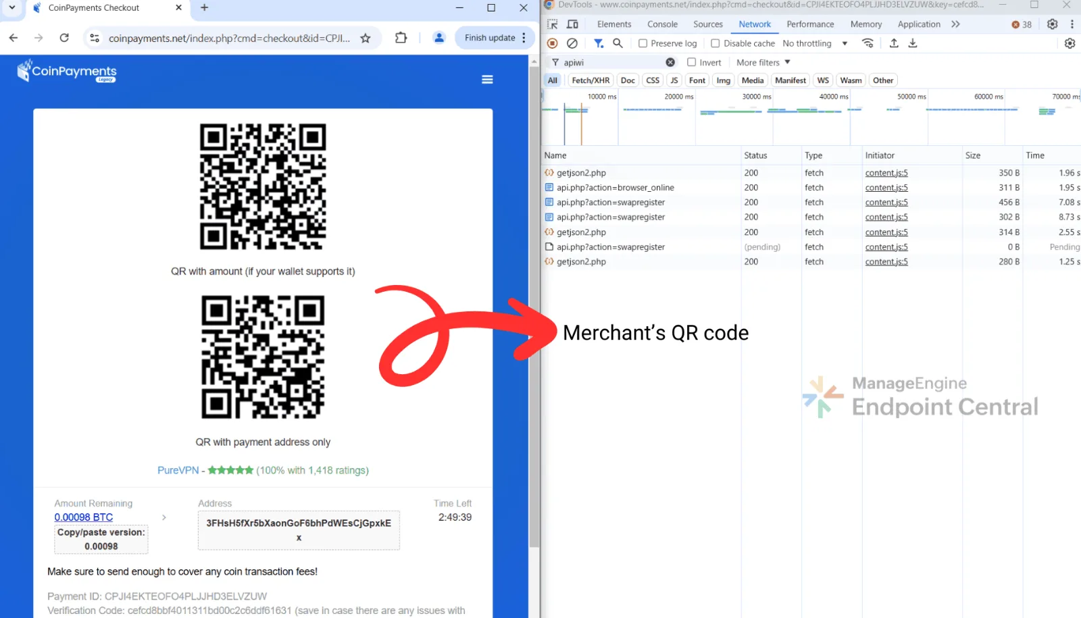Screen dimensions: 1081x618
Task: Toggle device toolbar emulation
Action: [572, 24]
